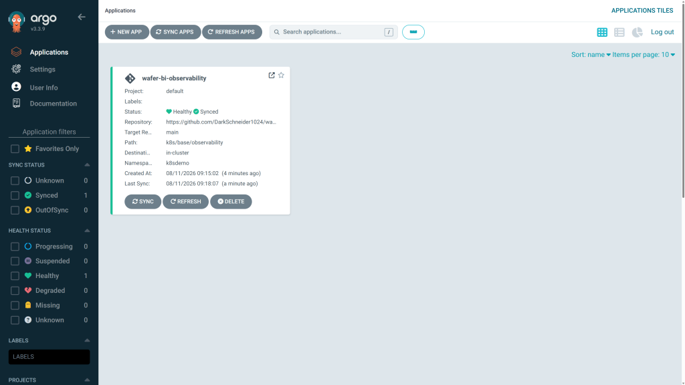This screenshot has width=685, height=385.
Task: Click the Healthy green heart filter icon
Action: point(28,275)
